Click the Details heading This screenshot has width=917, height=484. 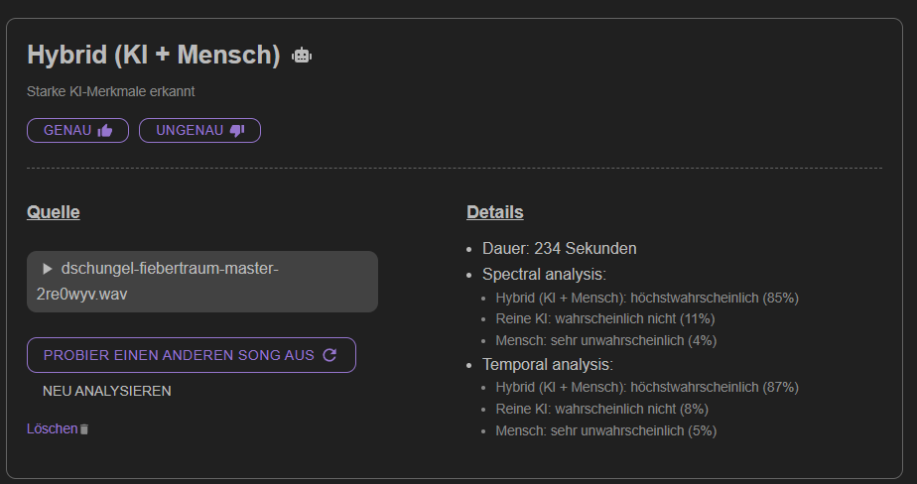pyautogui.click(x=495, y=212)
